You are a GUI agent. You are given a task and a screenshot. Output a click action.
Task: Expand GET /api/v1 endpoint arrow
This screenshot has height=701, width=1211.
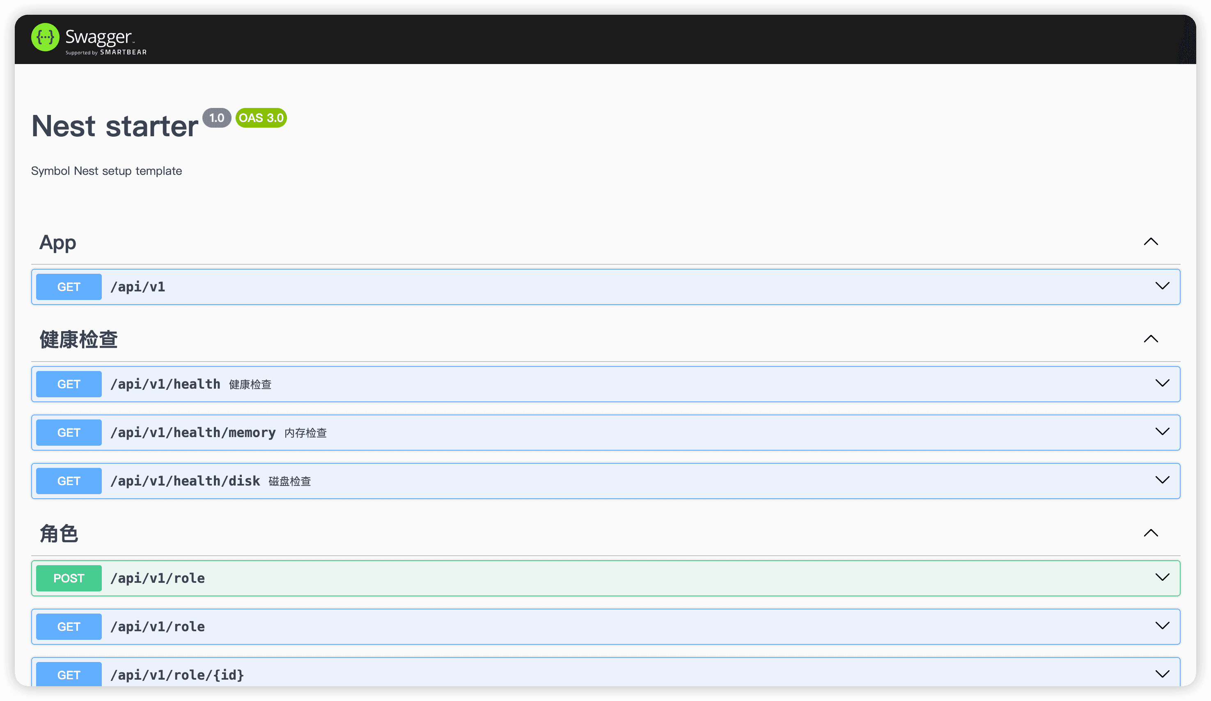1162,286
